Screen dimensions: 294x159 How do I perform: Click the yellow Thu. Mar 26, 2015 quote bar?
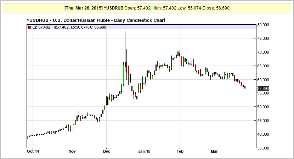[x=147, y=8]
